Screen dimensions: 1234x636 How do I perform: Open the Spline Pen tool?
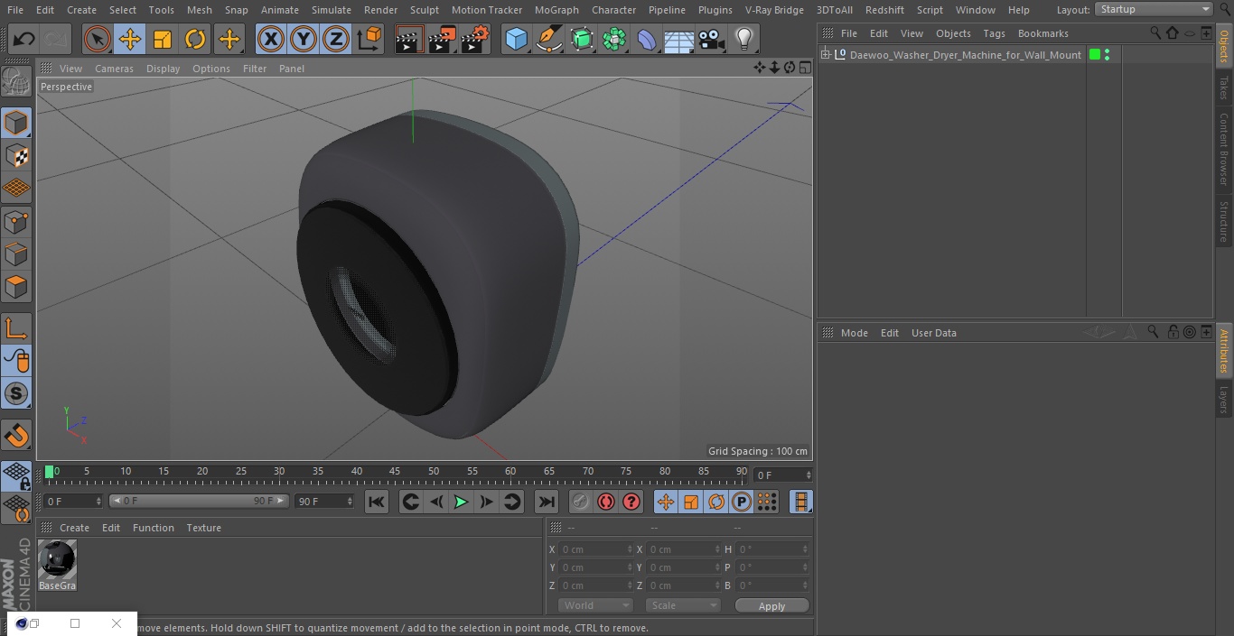[548, 39]
